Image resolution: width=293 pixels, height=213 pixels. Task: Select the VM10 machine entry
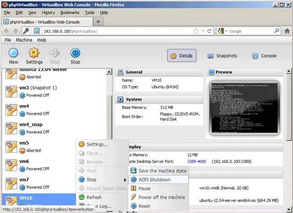[x=39, y=200]
